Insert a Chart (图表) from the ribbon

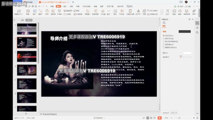click(76, 11)
